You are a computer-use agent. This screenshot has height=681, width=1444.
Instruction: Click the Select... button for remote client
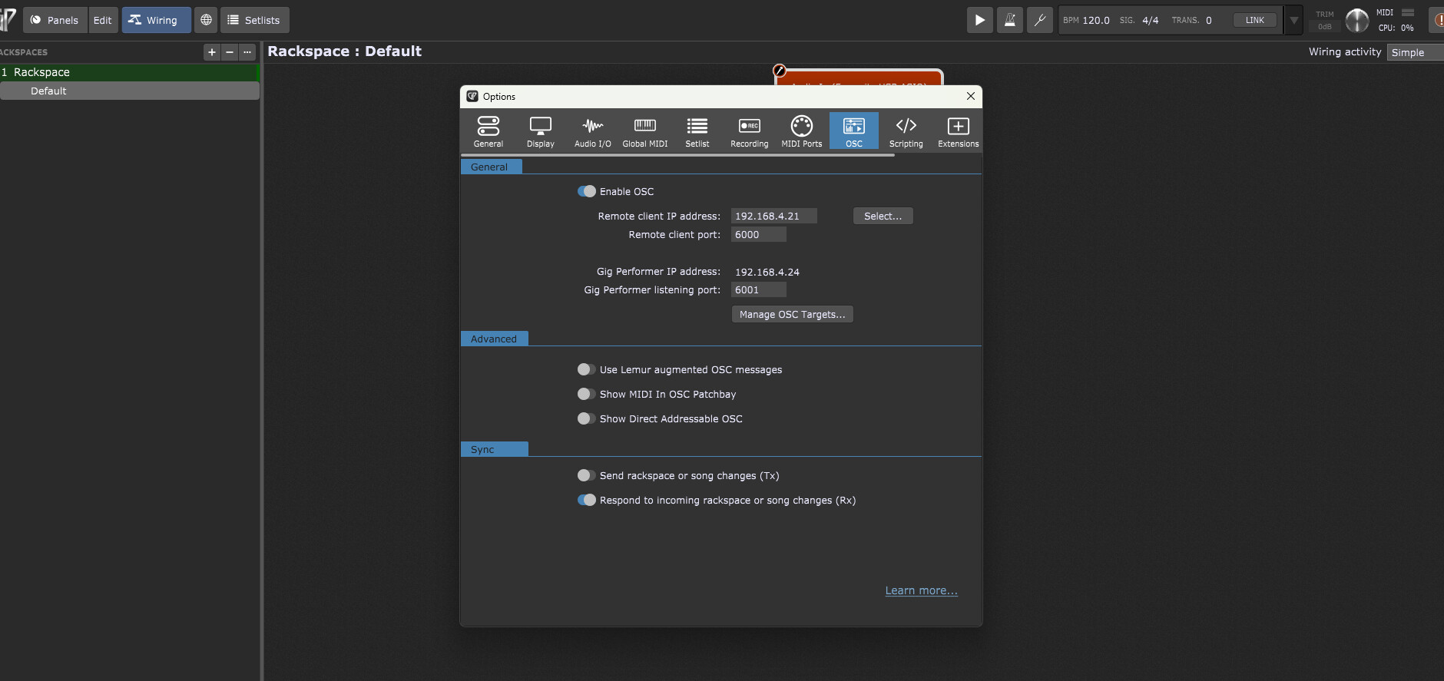click(x=883, y=216)
